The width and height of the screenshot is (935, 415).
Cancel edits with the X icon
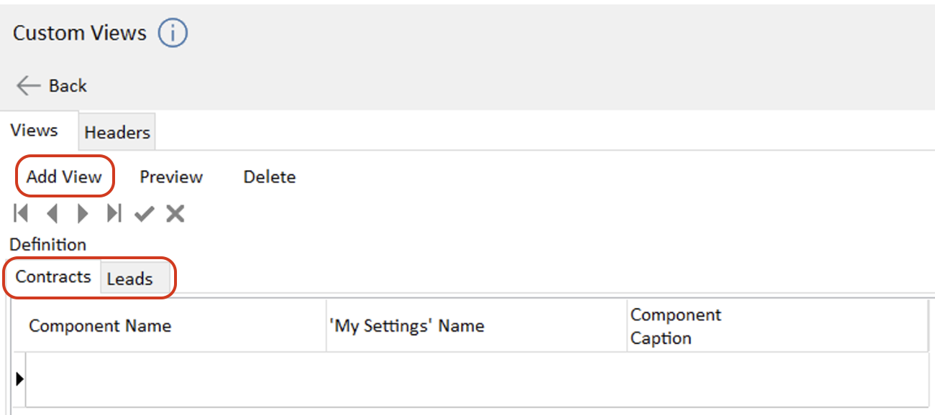tap(175, 213)
